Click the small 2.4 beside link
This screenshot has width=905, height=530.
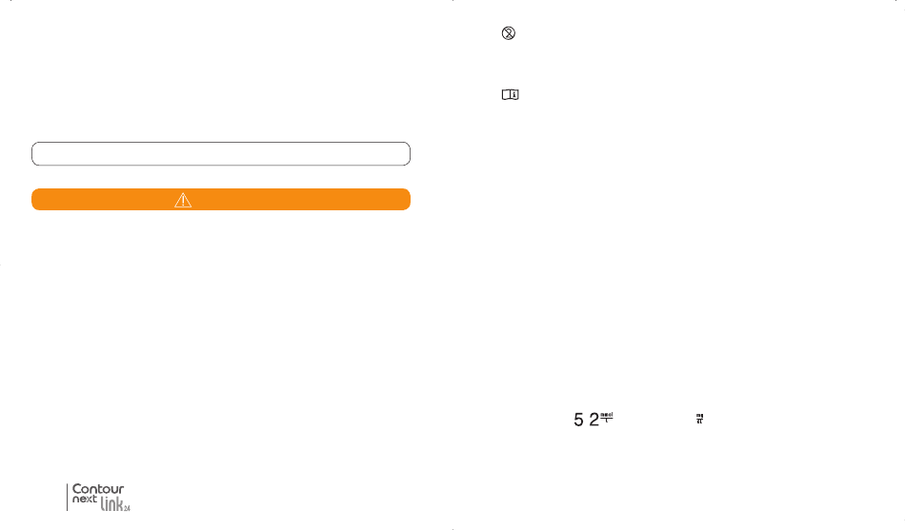pos(127,508)
